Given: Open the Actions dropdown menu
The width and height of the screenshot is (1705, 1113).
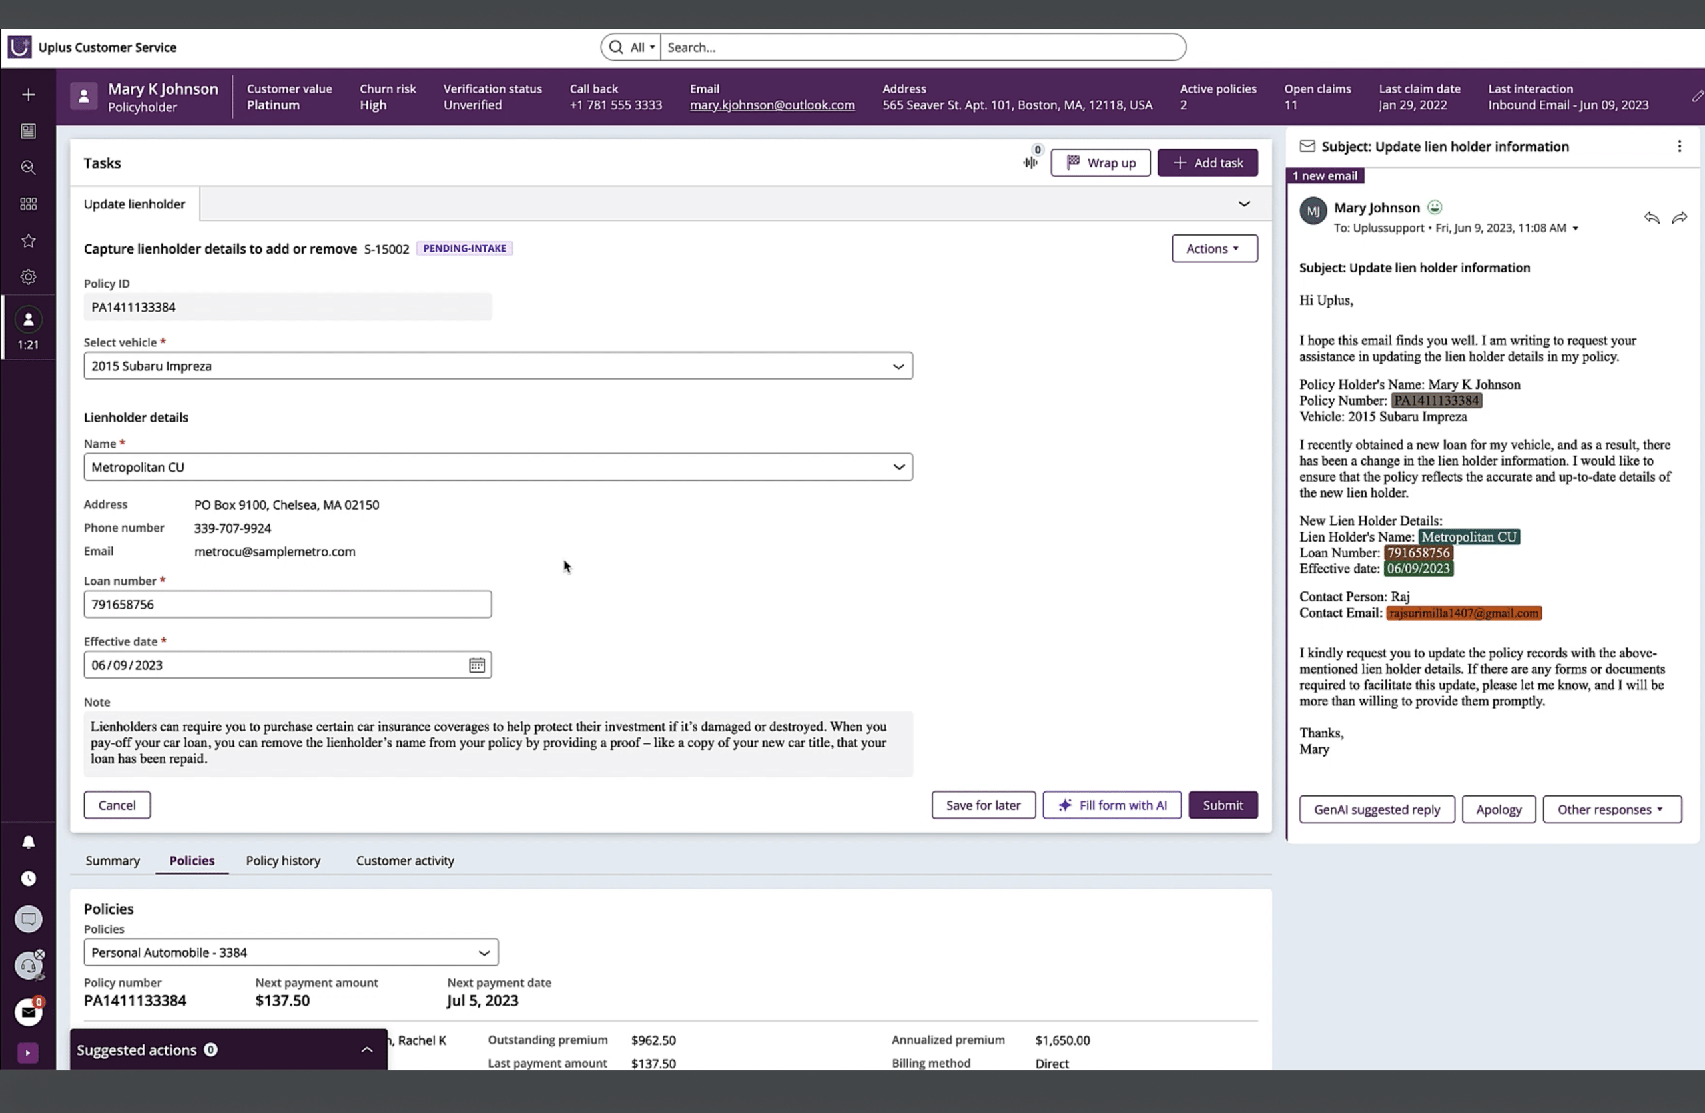Looking at the screenshot, I should (1213, 248).
